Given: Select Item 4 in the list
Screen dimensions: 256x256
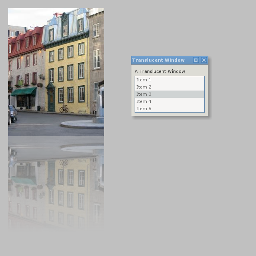Looking at the screenshot, I should tap(169, 101).
